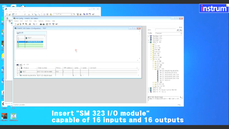Select SIMATIC PC Station catalog node
The width and height of the screenshot is (229, 129).
coord(159,92)
